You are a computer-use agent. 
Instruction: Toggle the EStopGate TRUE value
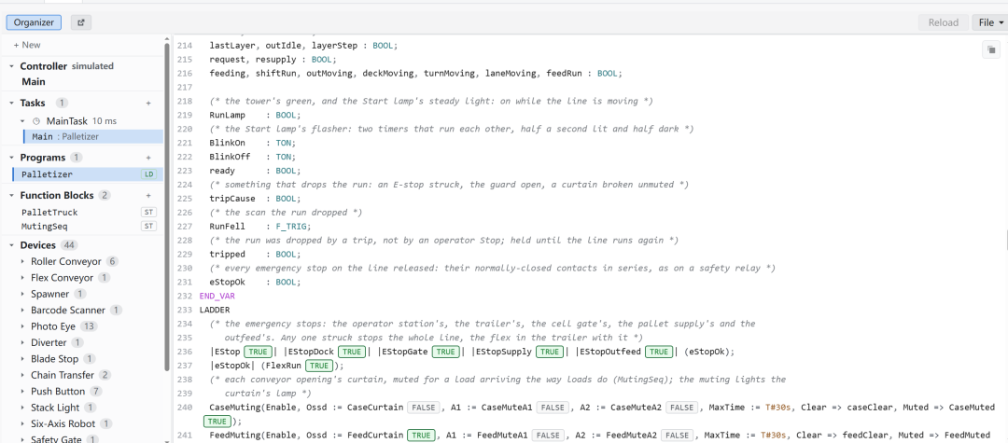[447, 352]
